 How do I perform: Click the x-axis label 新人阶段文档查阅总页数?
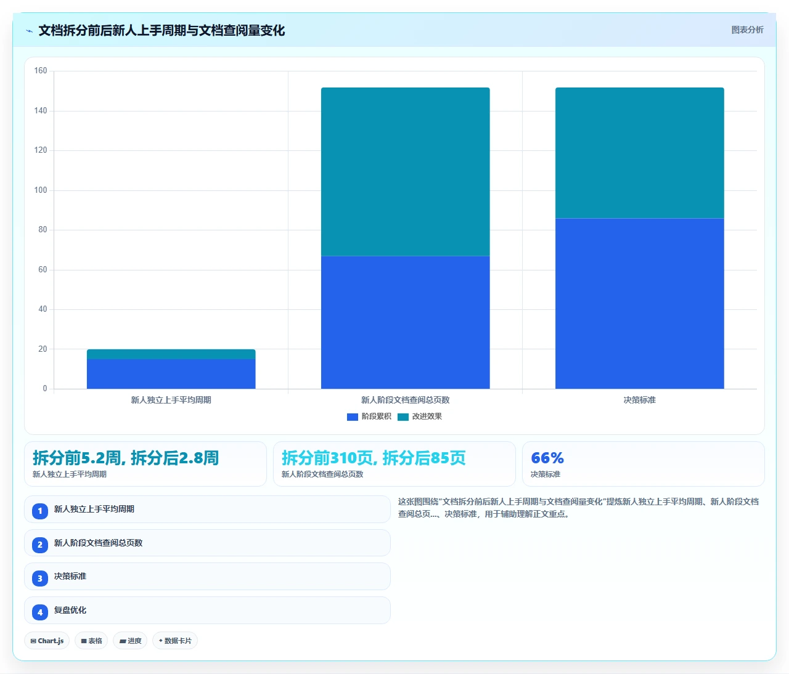406,400
